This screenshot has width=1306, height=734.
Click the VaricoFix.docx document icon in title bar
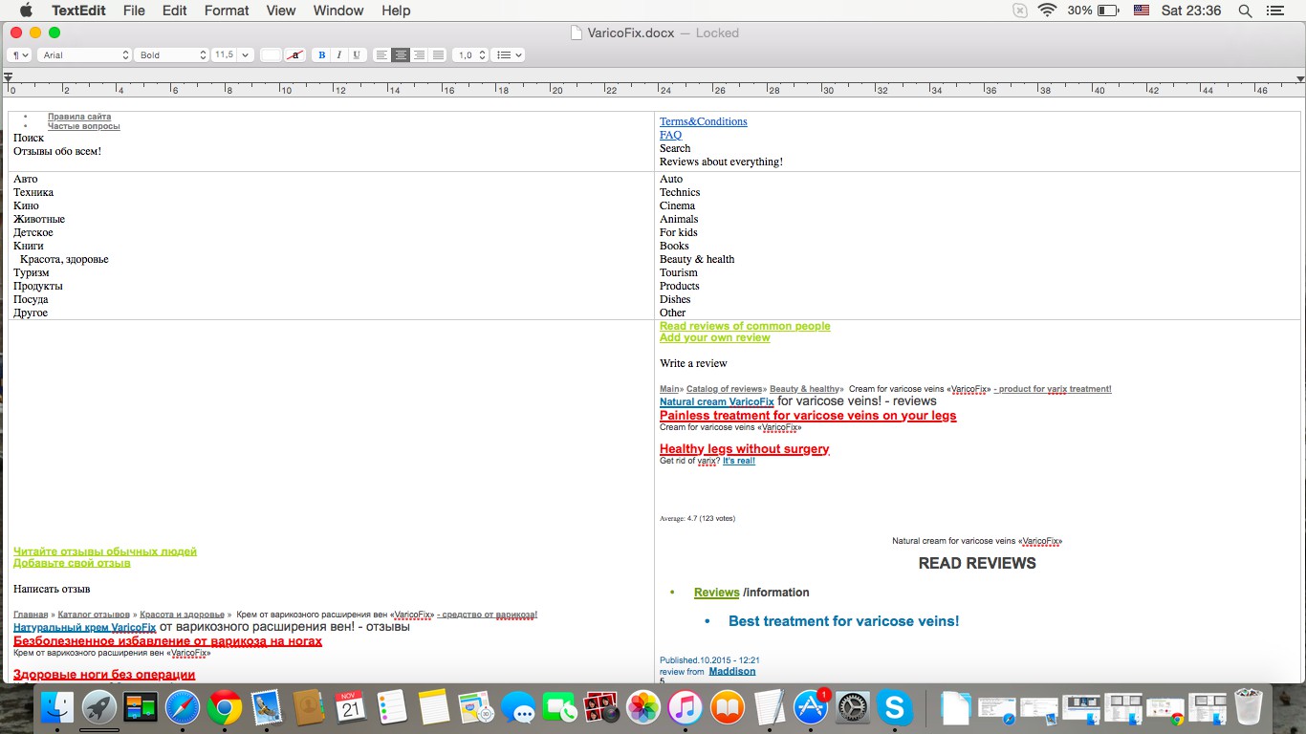coord(576,32)
